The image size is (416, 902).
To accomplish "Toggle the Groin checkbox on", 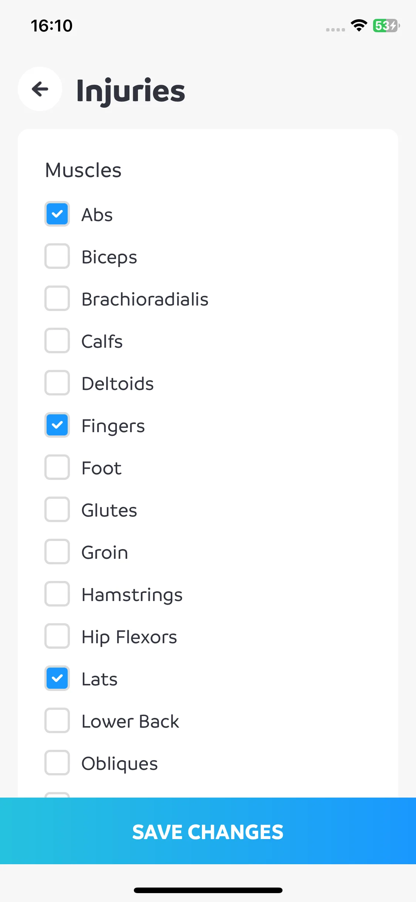I will coord(57,552).
